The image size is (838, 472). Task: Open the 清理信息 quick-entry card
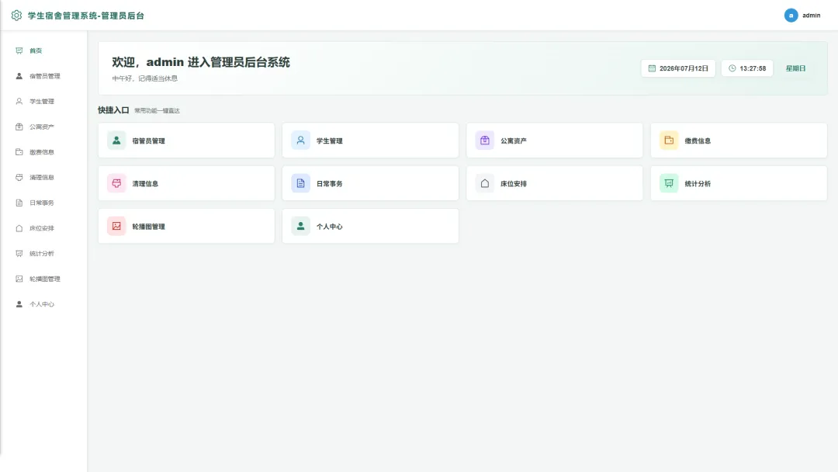tap(186, 183)
